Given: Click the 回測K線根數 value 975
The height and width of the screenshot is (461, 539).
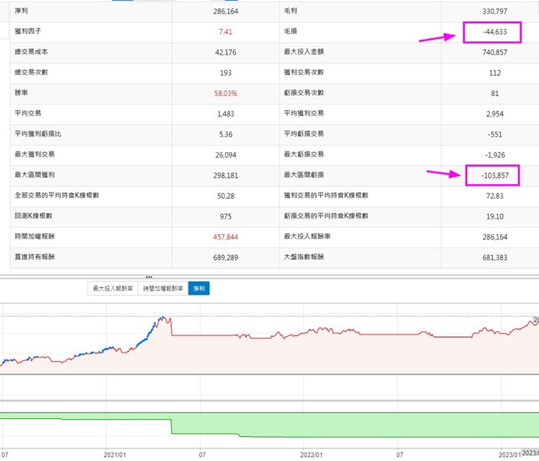Looking at the screenshot, I should click(227, 216).
